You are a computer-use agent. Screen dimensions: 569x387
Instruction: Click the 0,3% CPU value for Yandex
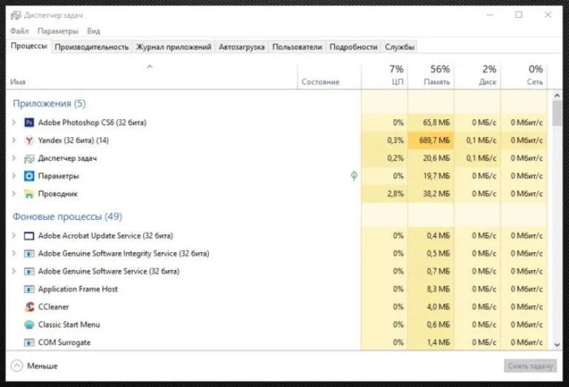(x=395, y=141)
